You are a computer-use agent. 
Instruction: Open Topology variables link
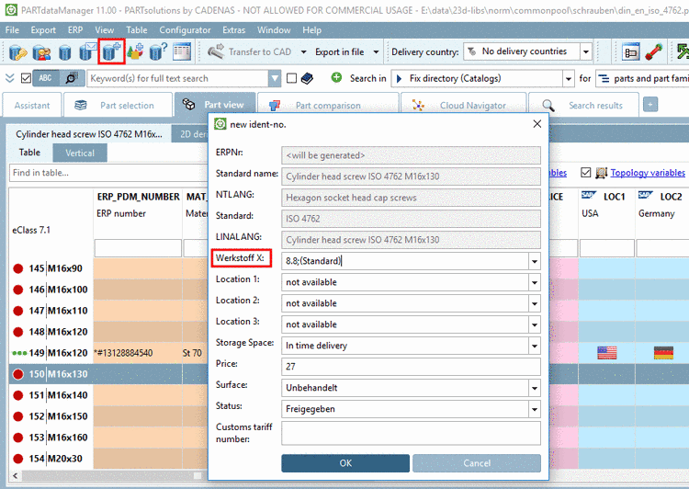648,173
